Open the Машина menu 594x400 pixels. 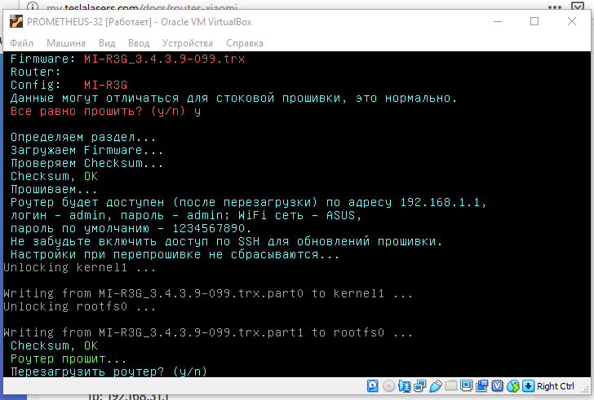click(65, 42)
